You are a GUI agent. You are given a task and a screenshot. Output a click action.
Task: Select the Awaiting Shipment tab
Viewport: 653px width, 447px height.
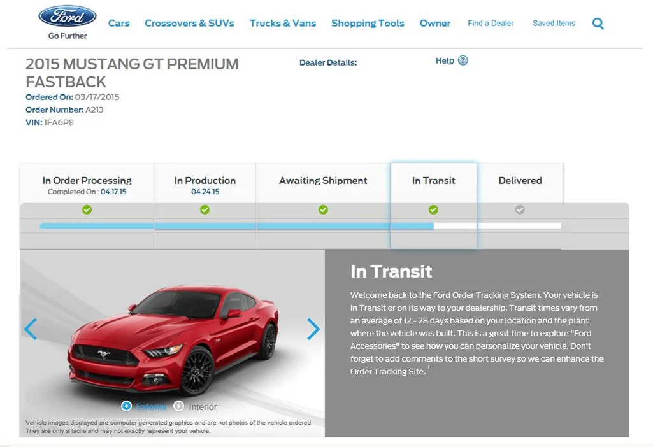pos(323,183)
